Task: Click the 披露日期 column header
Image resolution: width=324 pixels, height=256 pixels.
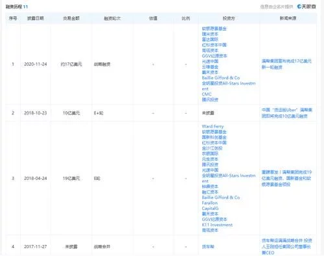Action: click(36, 18)
